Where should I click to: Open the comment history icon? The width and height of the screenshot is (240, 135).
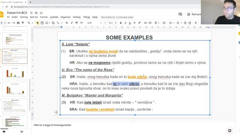pyautogui.click(x=180, y=14)
